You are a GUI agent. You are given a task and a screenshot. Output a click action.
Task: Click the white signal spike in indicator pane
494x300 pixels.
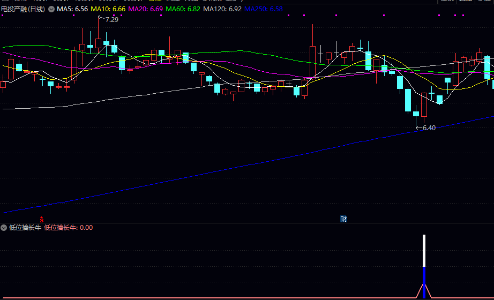coord(424,250)
